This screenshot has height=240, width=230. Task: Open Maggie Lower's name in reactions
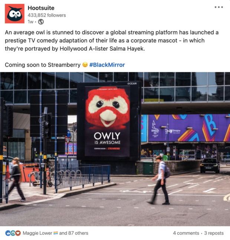click(37, 233)
